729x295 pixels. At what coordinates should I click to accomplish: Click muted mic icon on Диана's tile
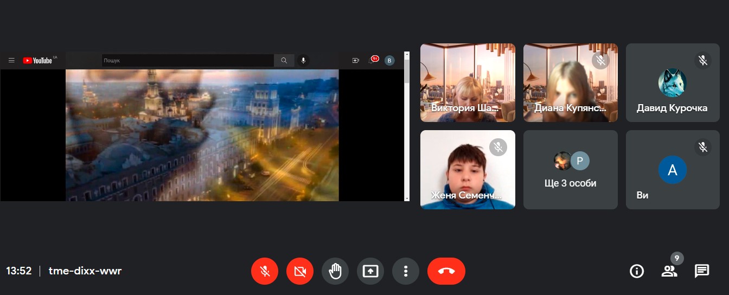pos(600,60)
